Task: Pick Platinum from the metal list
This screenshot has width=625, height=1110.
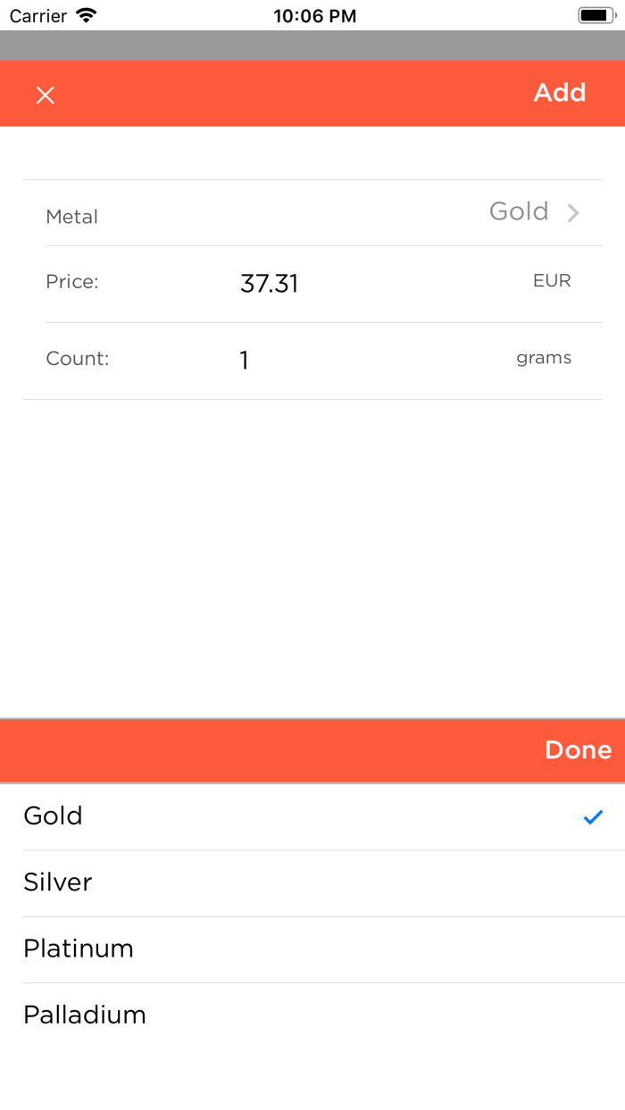Action: (x=79, y=948)
